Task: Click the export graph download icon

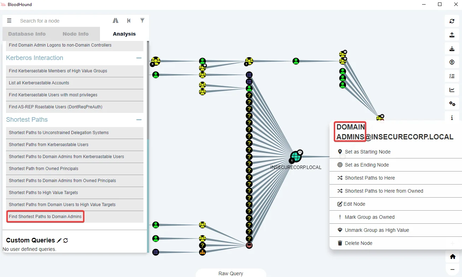Action: coord(452,49)
